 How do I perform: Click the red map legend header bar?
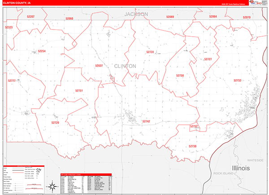pyautogui.click(x=24, y=166)
